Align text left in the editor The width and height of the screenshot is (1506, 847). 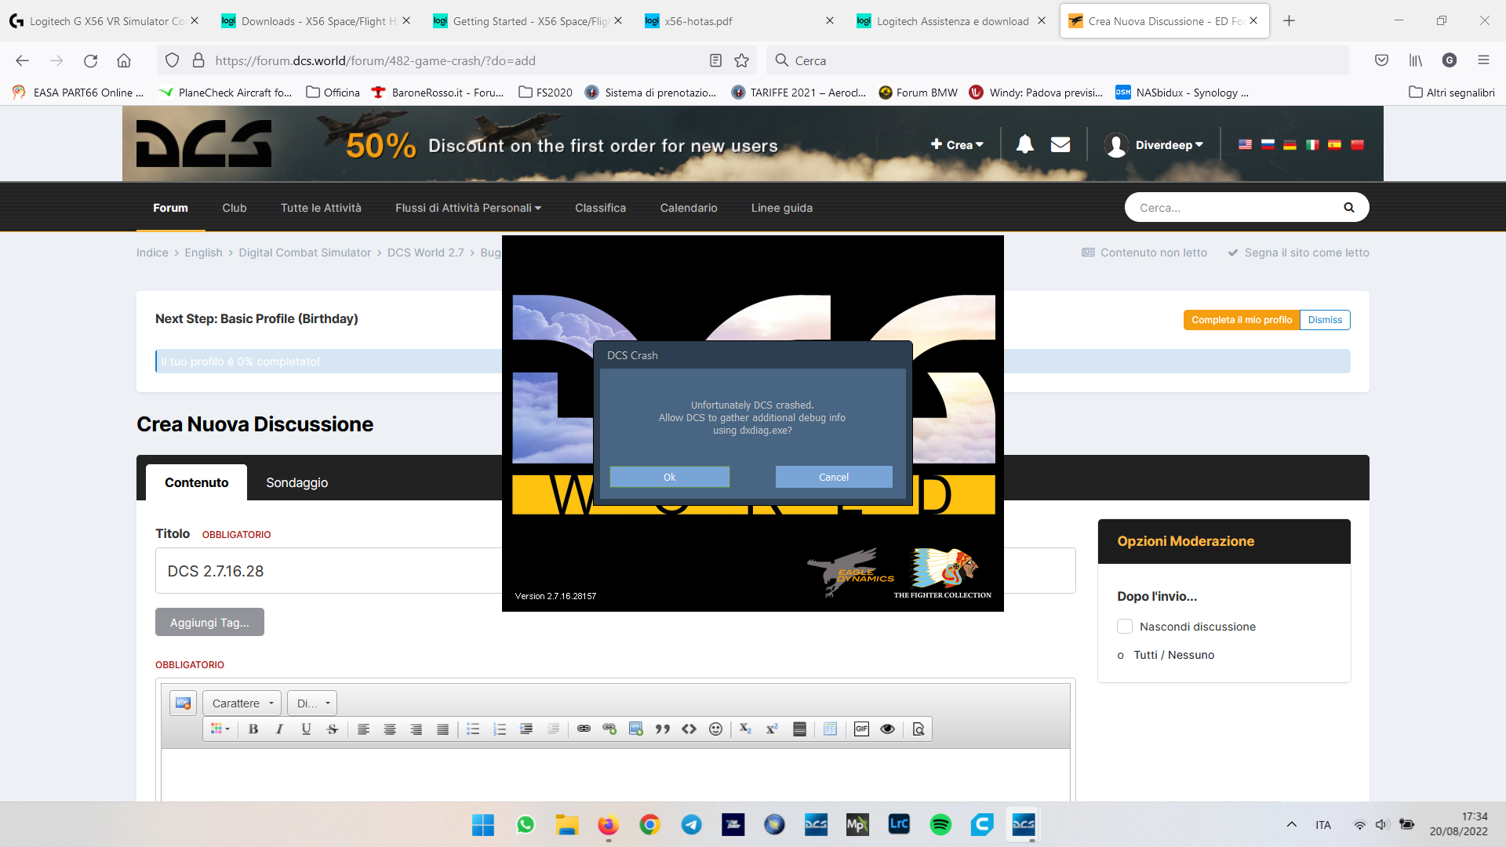[363, 729]
